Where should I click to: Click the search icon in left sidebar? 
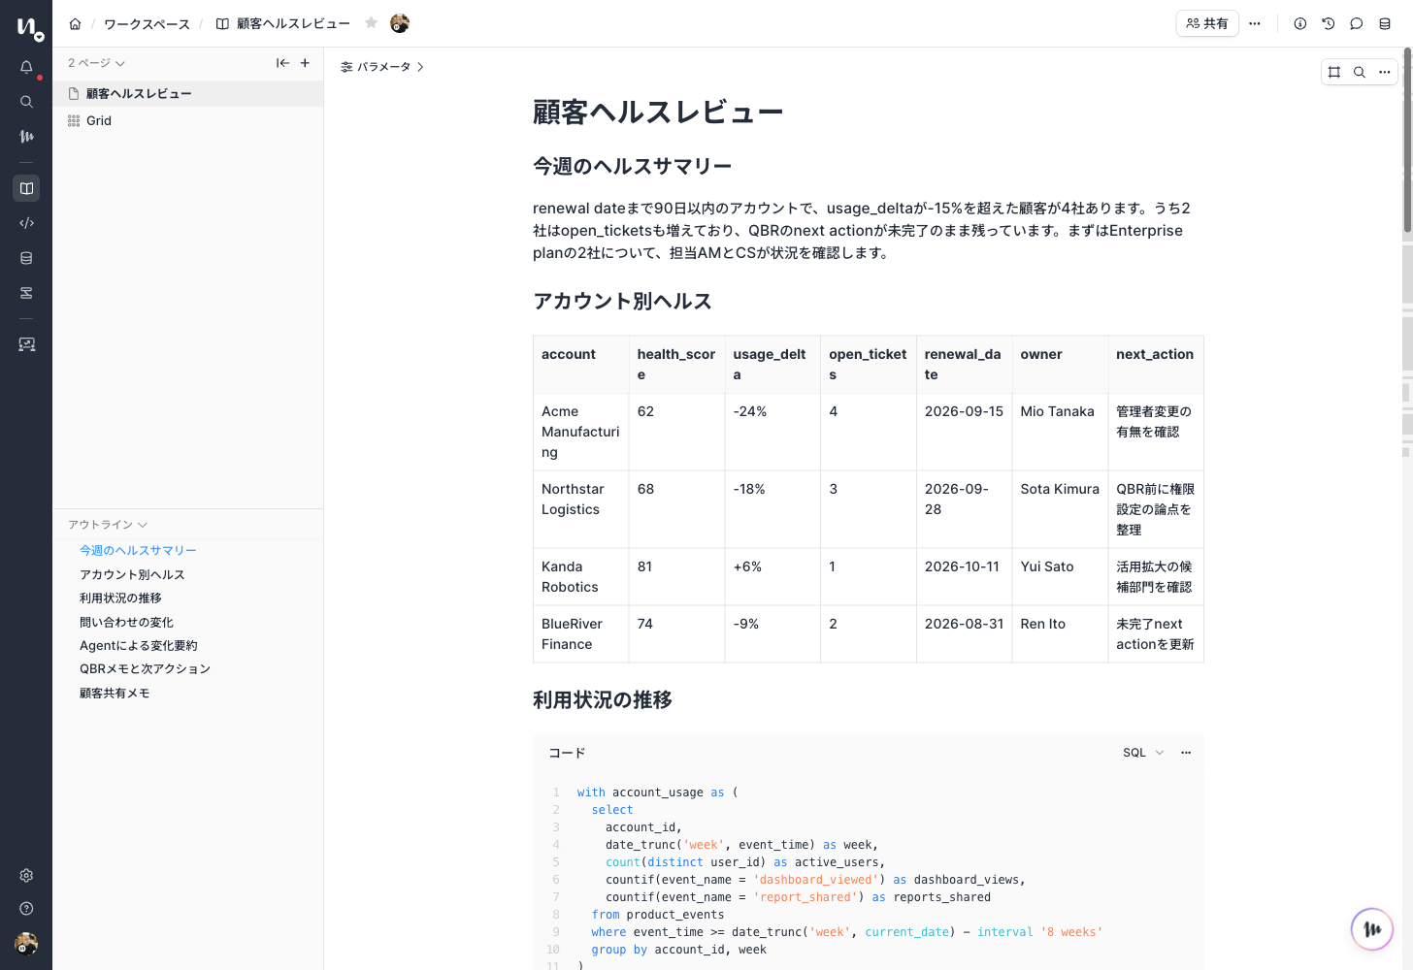pos(26,102)
